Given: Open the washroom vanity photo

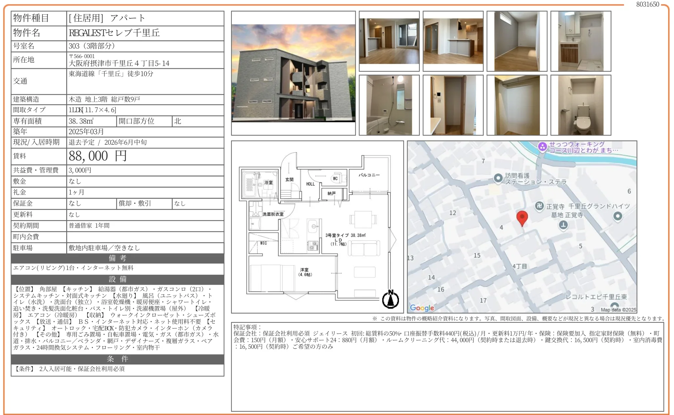Looking at the screenshot, I should (x=581, y=41).
